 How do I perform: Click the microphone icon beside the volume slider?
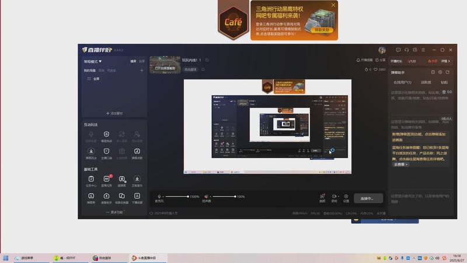tap(159, 196)
